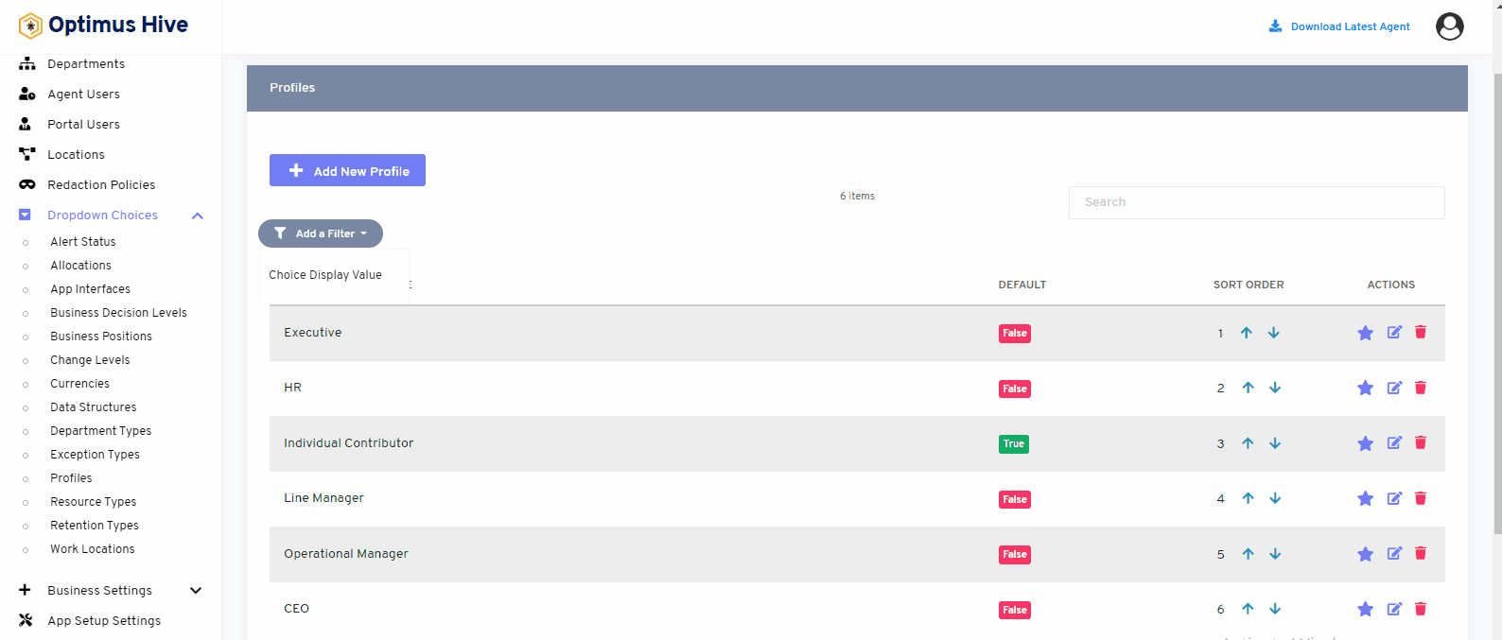Open the user account avatar menu
Viewport: 1502px width, 640px height.
(x=1449, y=26)
